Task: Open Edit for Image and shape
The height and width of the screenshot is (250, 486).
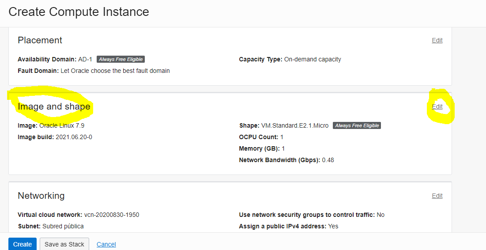Action: coord(437,106)
